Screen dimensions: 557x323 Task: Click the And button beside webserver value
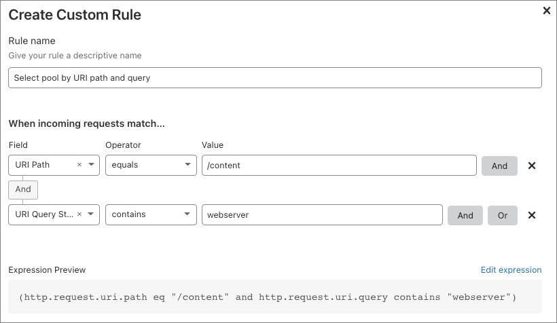pos(465,215)
